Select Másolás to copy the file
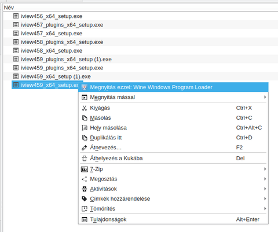 click(173, 118)
